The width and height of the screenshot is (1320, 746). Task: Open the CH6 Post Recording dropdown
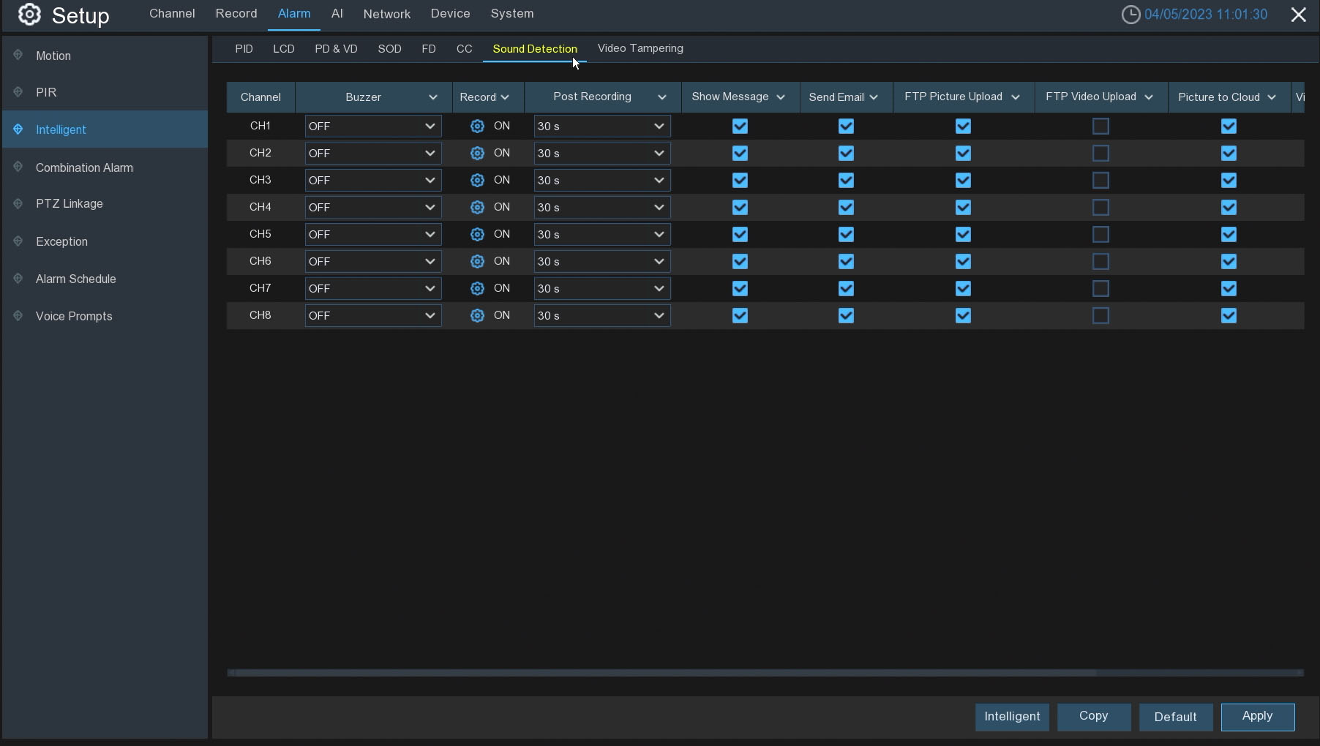(602, 262)
